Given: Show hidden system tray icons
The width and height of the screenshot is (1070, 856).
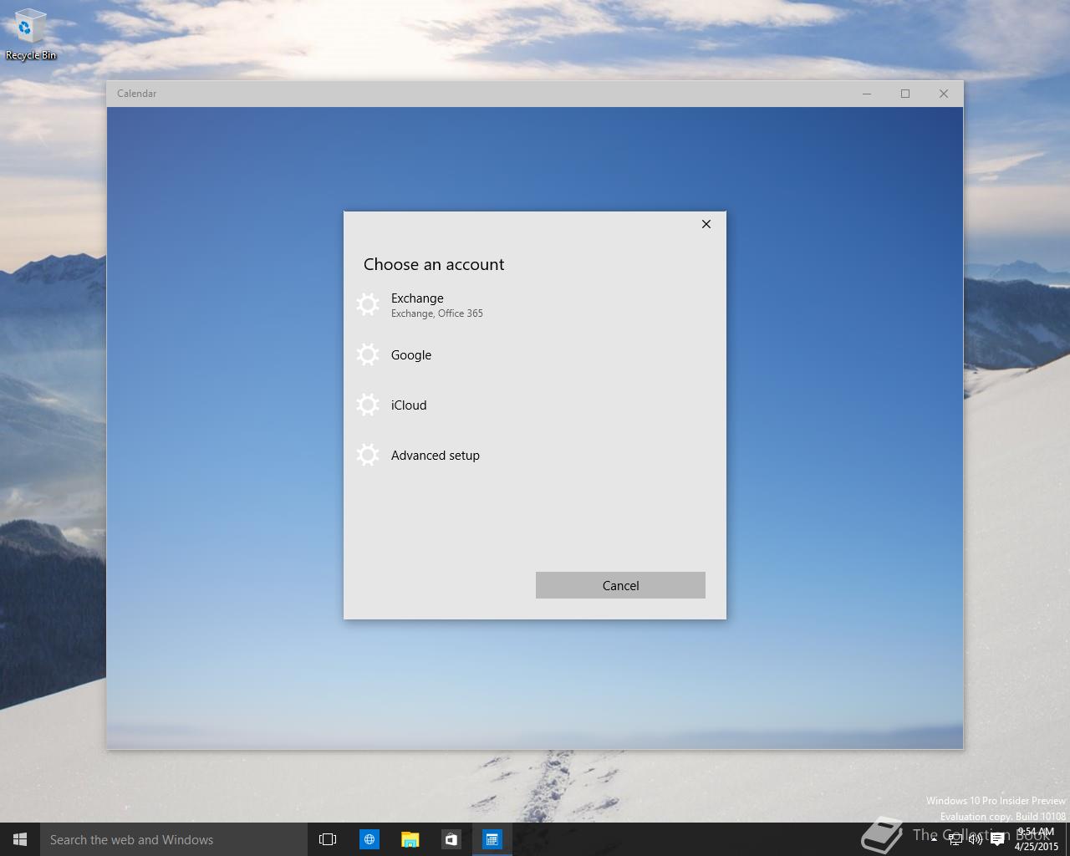Looking at the screenshot, I should tap(934, 839).
